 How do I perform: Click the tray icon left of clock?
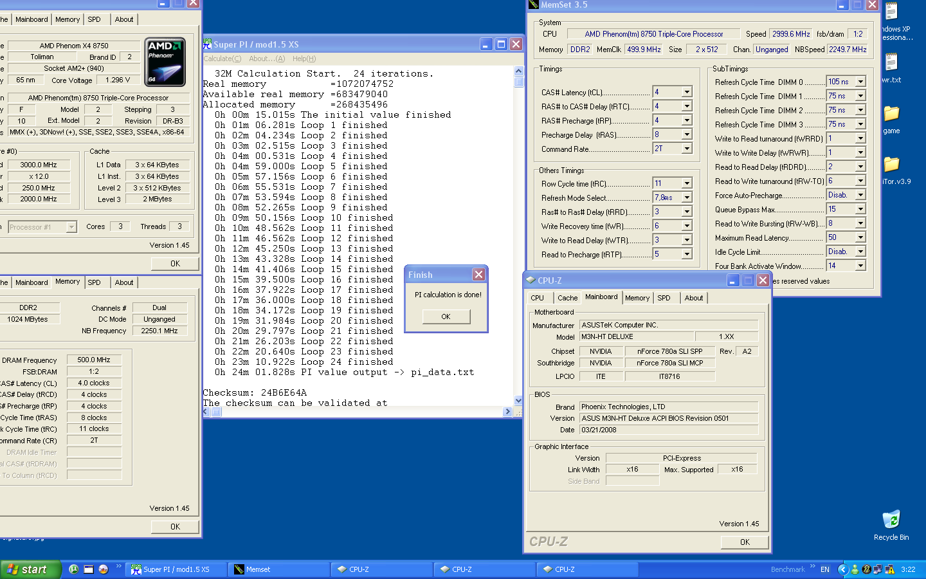click(890, 569)
